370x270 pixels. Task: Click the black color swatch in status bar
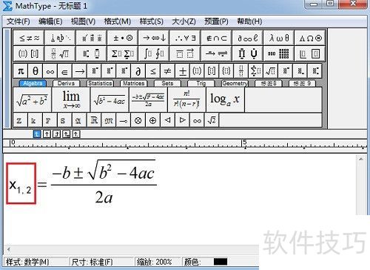(x=221, y=262)
